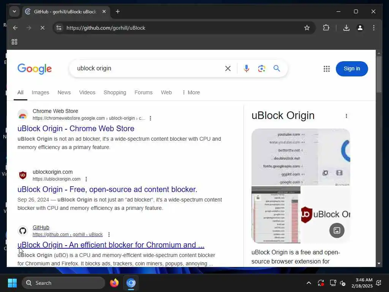Open the apps grid in bookmarks bar
This screenshot has height=292, width=389.
[14, 42]
